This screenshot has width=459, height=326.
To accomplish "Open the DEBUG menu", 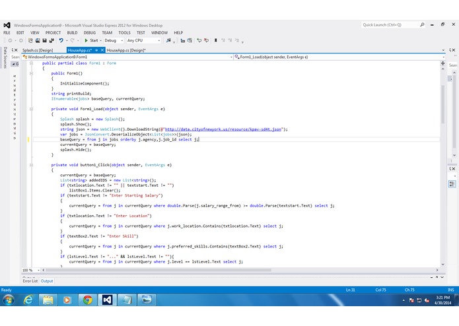I will click(x=90, y=33).
